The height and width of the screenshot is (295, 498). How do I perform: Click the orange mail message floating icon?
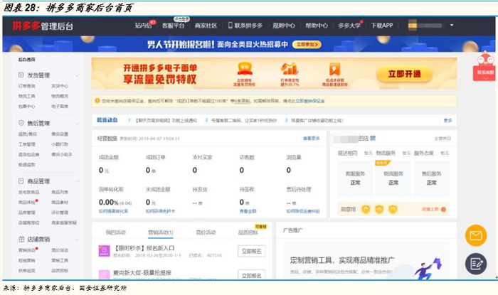pos(475,235)
